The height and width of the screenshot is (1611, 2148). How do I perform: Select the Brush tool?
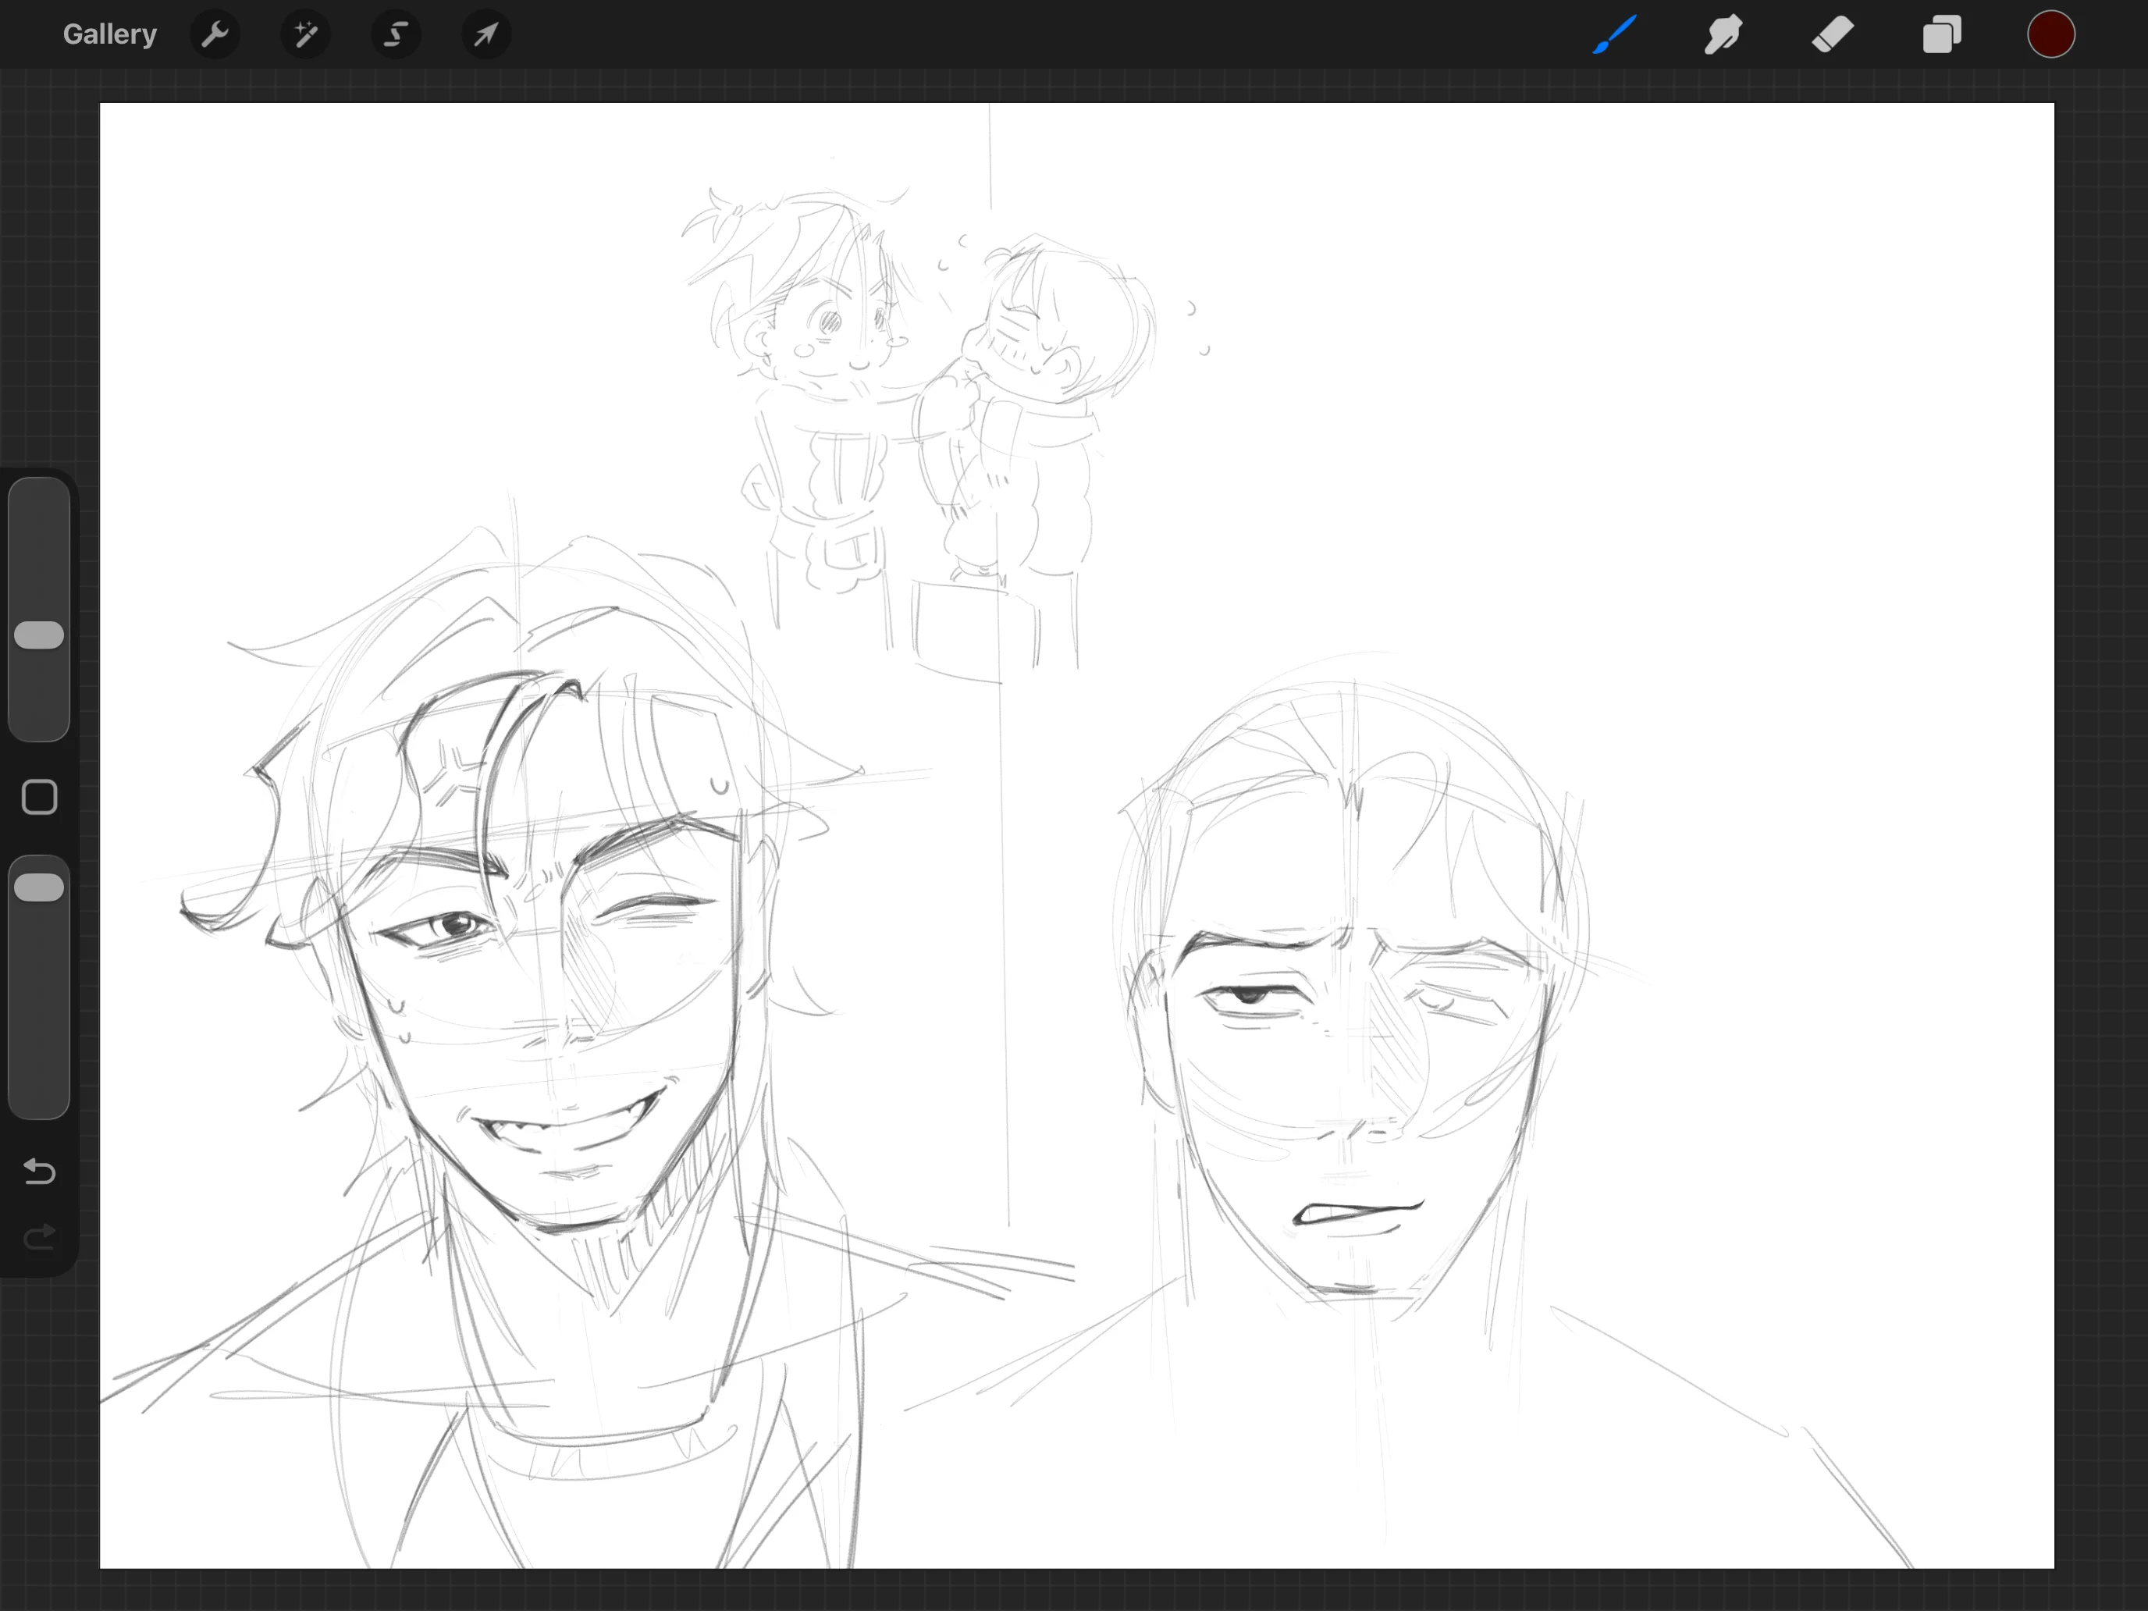(x=1615, y=35)
